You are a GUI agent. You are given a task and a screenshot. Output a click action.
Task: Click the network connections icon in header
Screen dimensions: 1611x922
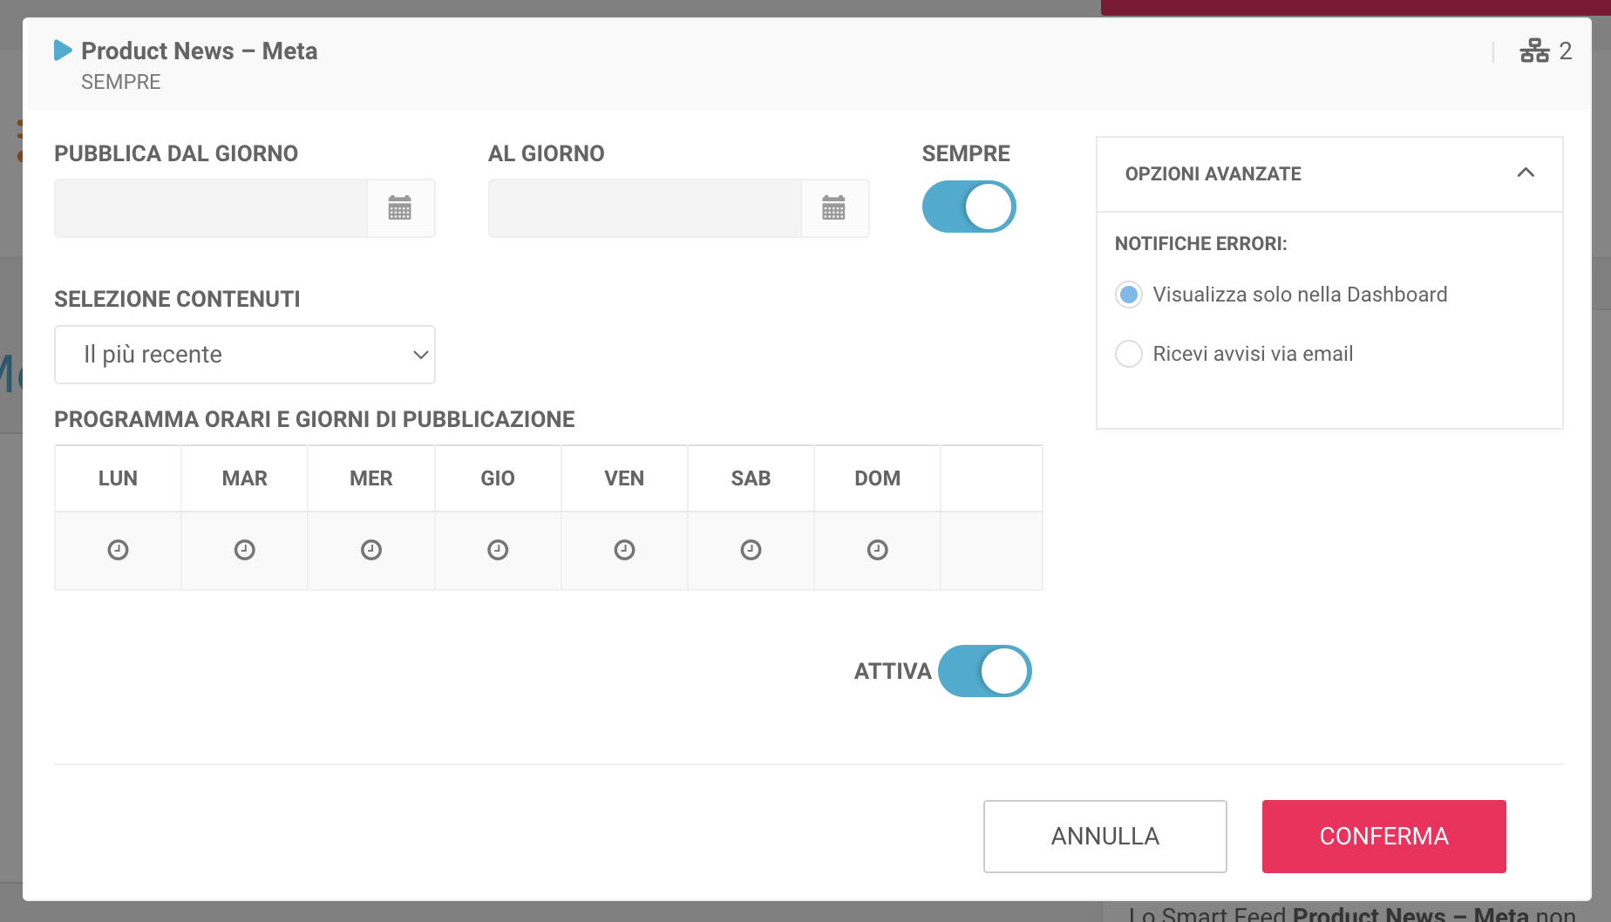[x=1534, y=51]
